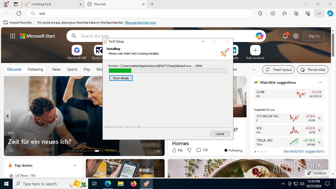Click Import favorites on favorites bar
The width and height of the screenshot is (336, 189).
(x=18, y=23)
